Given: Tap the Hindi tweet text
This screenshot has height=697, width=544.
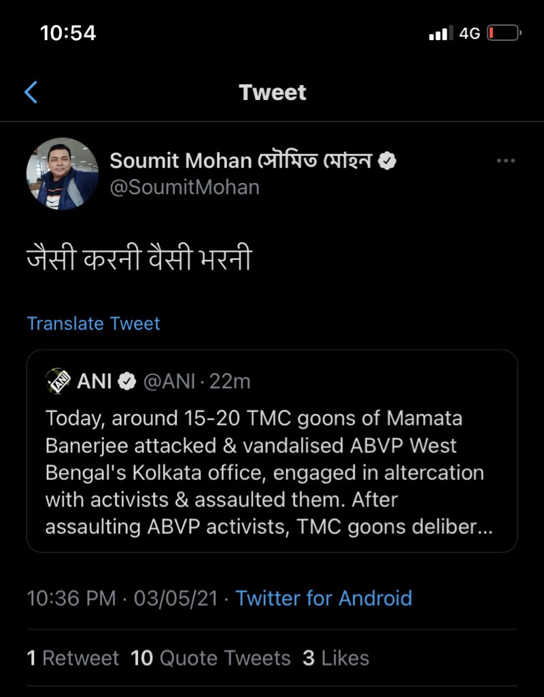Looking at the screenshot, I should [139, 258].
